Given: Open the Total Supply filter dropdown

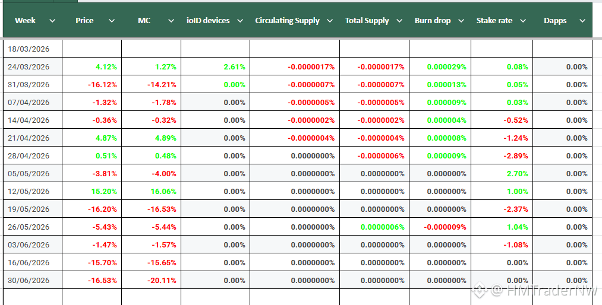Looking at the screenshot, I should coord(399,21).
